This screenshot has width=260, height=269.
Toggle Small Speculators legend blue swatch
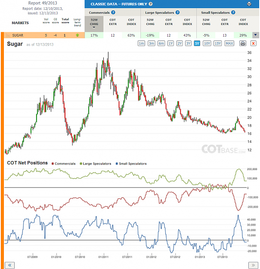[x=117, y=164]
